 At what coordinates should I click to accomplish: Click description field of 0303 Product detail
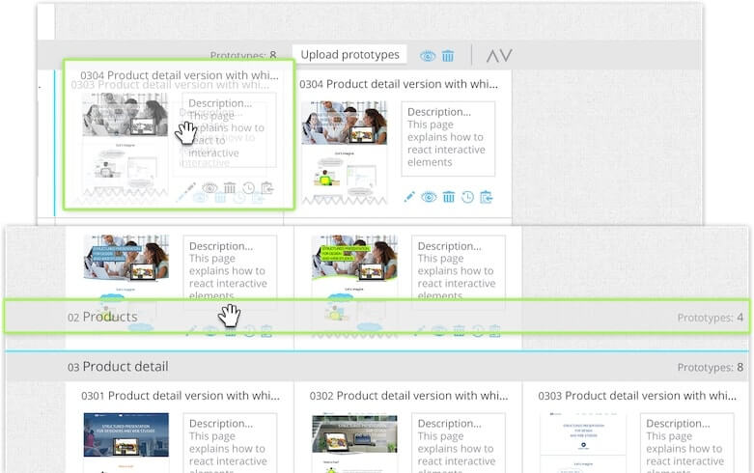pos(686,442)
